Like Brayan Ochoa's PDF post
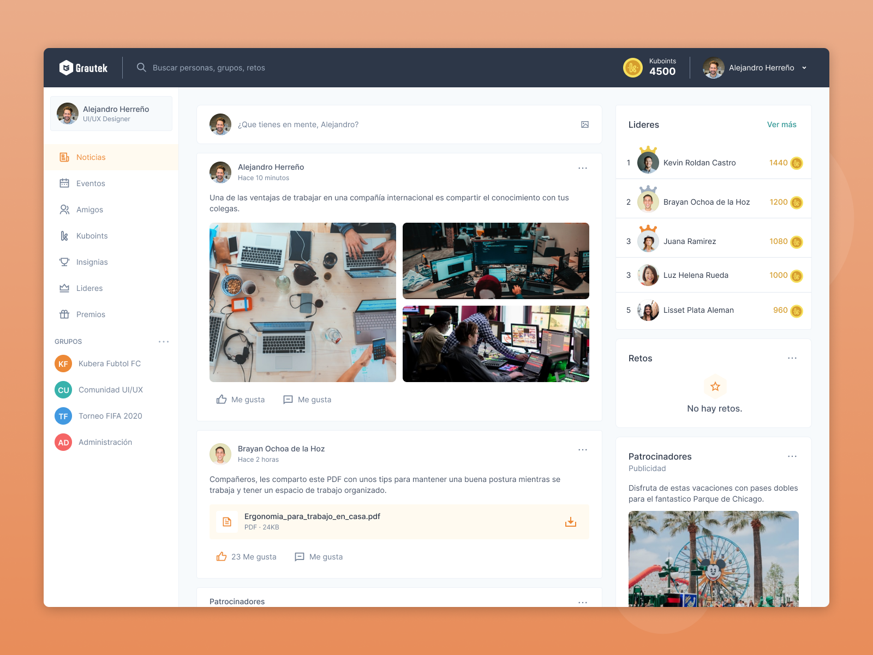The image size is (873, 655). tap(246, 557)
